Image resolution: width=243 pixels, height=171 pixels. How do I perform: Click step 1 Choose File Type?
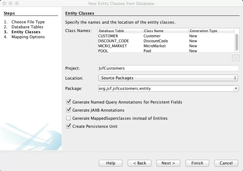point(28,22)
